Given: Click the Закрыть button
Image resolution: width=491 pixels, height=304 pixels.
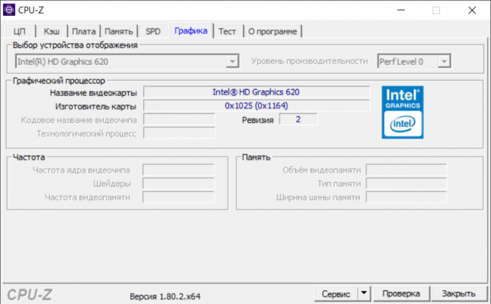Looking at the screenshot, I should (x=458, y=294).
